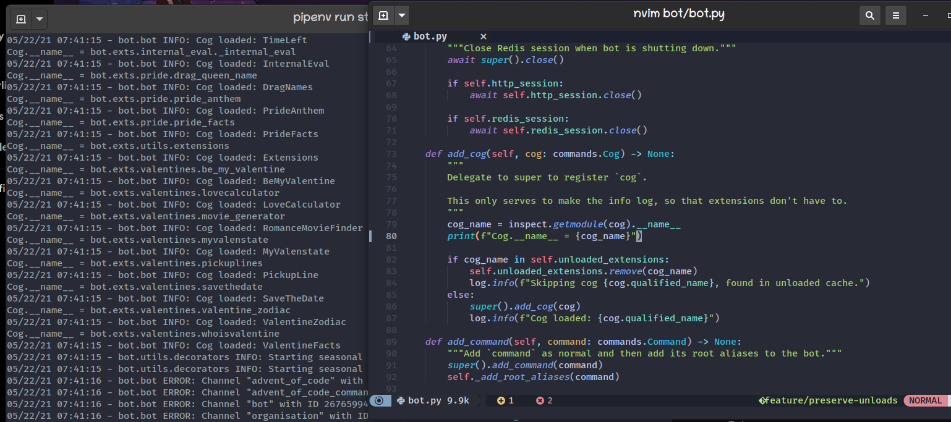Viewport: 951px width, 422px height.
Task: Click the "Add `command` as normal" docstring line
Action: pos(645,353)
